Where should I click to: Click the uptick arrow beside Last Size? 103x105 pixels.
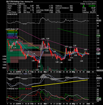[45, 10]
